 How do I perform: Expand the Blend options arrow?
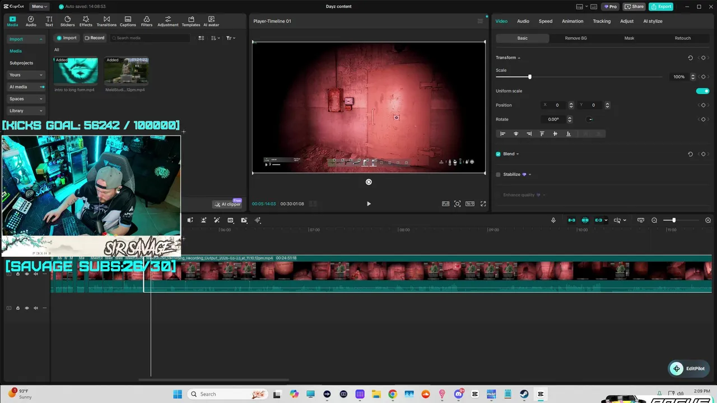tap(518, 154)
